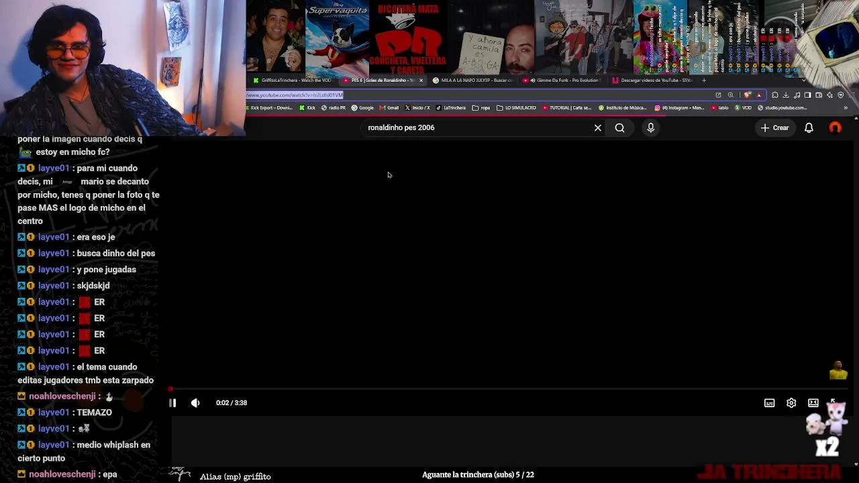Screen dimensions: 859x483
Task: Toggle subtitles on the video player
Action: click(x=769, y=402)
